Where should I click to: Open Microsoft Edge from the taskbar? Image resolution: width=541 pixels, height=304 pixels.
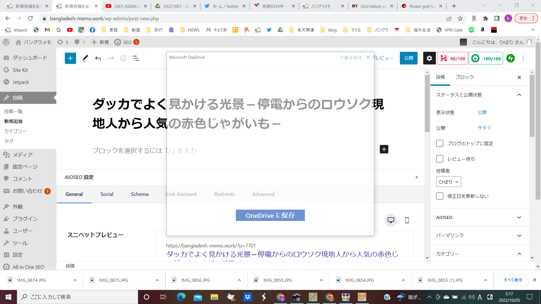coord(181,297)
